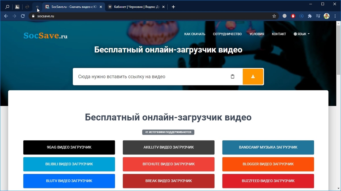Open BITCHUTE ВИДЕО ЗАГРУЗЧИК
Screen dimensions: 341x191
(x=169, y=164)
